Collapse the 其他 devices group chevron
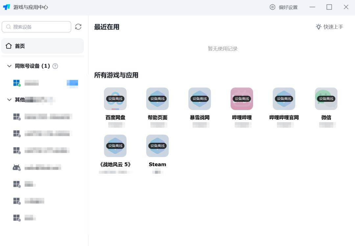The image size is (355, 246). tap(9, 100)
